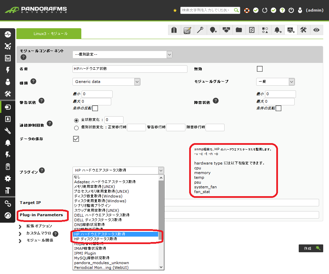Viewport: 329px width, 274px height.
Task: Click the 全状態変化 value input field
Action: [114, 120]
